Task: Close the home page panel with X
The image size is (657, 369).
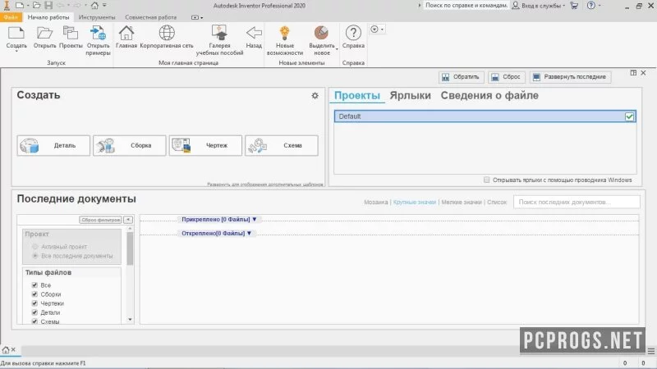Action: [x=644, y=73]
